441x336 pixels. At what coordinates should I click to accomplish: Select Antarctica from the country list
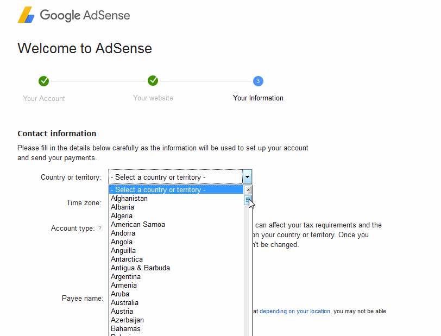tap(176, 259)
